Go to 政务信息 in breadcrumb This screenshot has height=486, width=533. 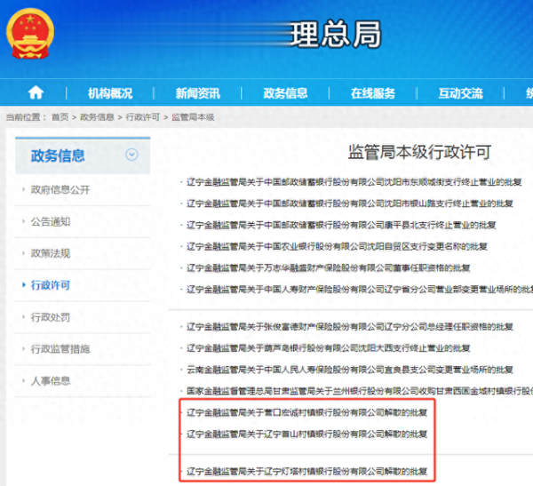click(x=97, y=117)
